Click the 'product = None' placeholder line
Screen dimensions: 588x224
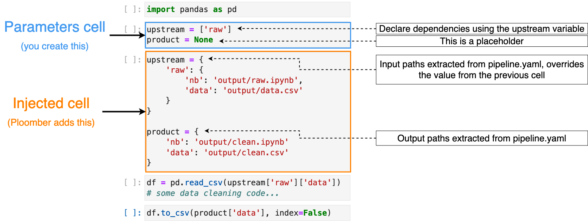click(x=180, y=40)
